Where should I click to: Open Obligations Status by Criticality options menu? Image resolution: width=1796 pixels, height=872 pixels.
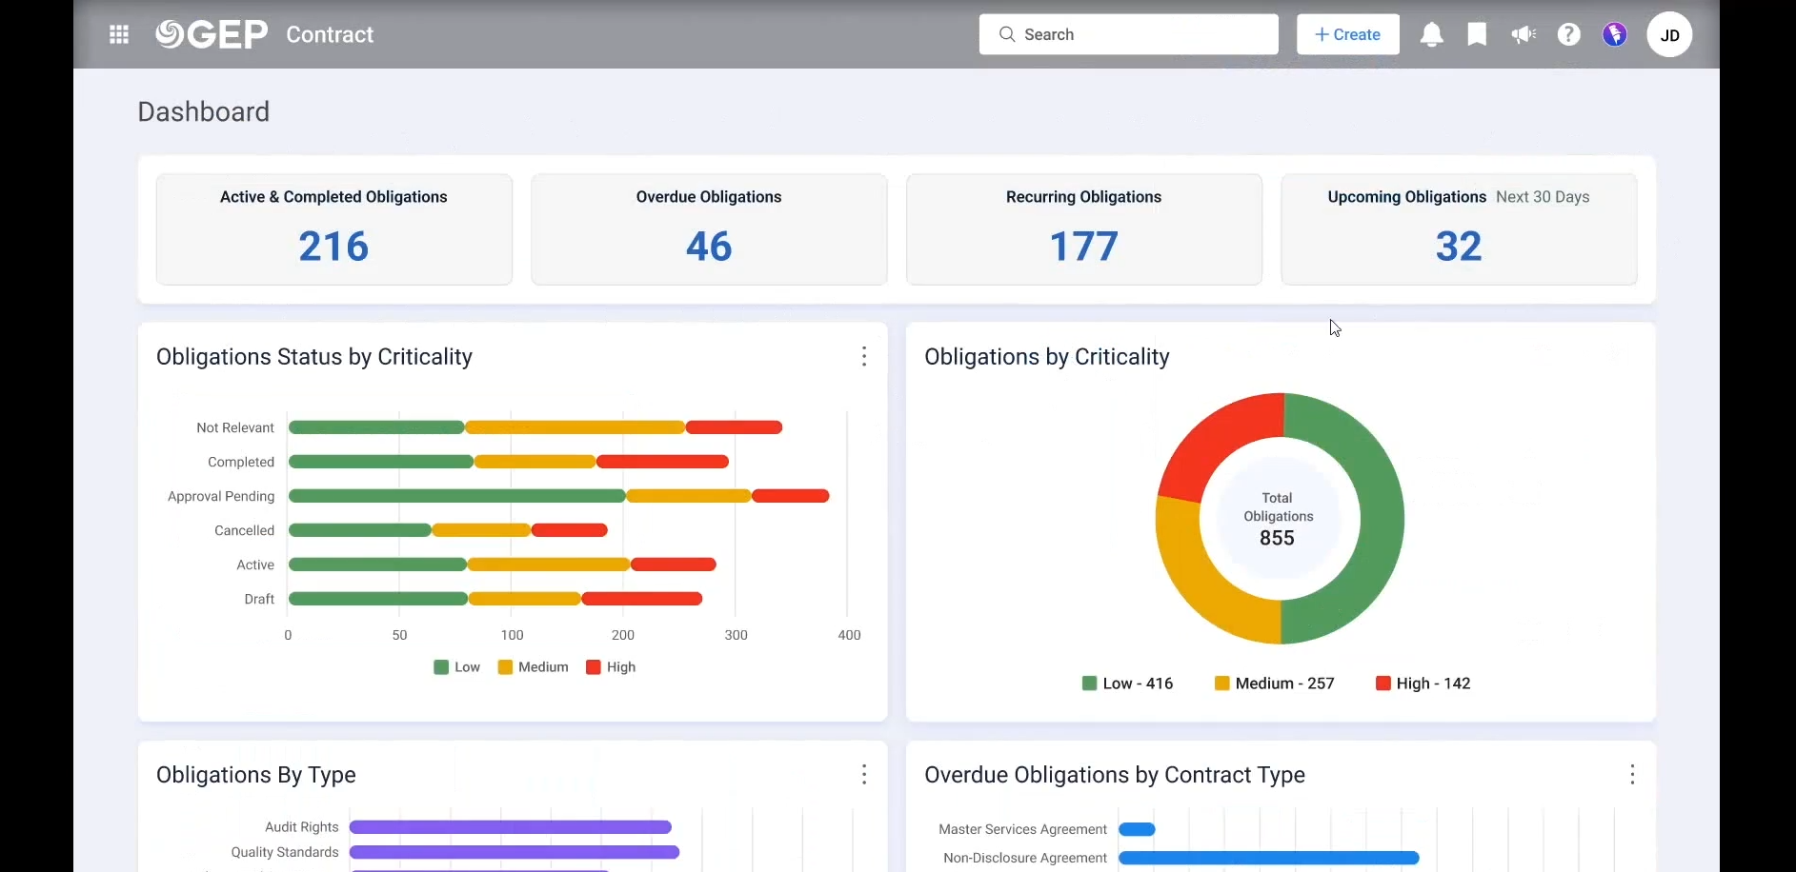tap(864, 357)
